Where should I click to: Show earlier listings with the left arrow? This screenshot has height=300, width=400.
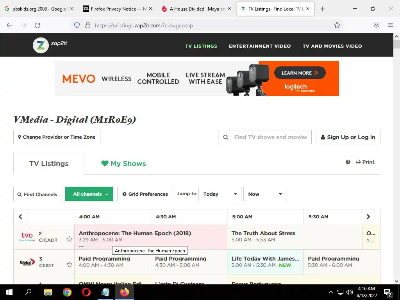tap(20, 216)
